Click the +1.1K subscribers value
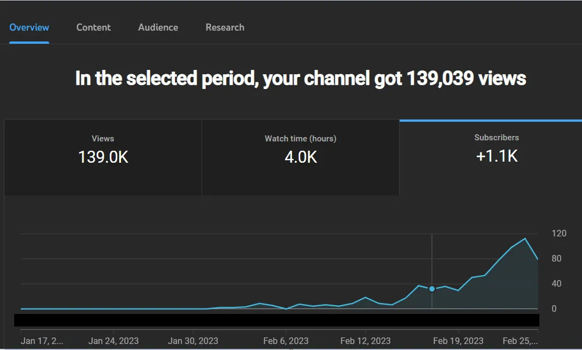This screenshot has height=350, width=582. click(497, 156)
